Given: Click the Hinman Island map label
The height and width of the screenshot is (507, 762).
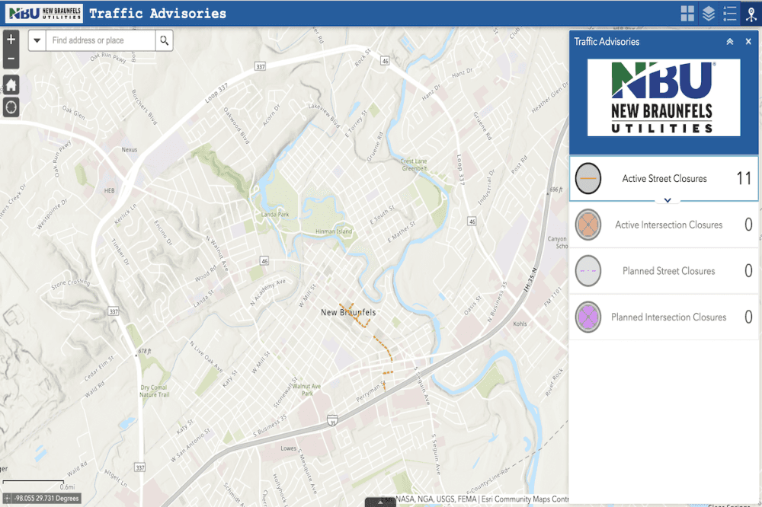Looking at the screenshot, I should [x=334, y=231].
